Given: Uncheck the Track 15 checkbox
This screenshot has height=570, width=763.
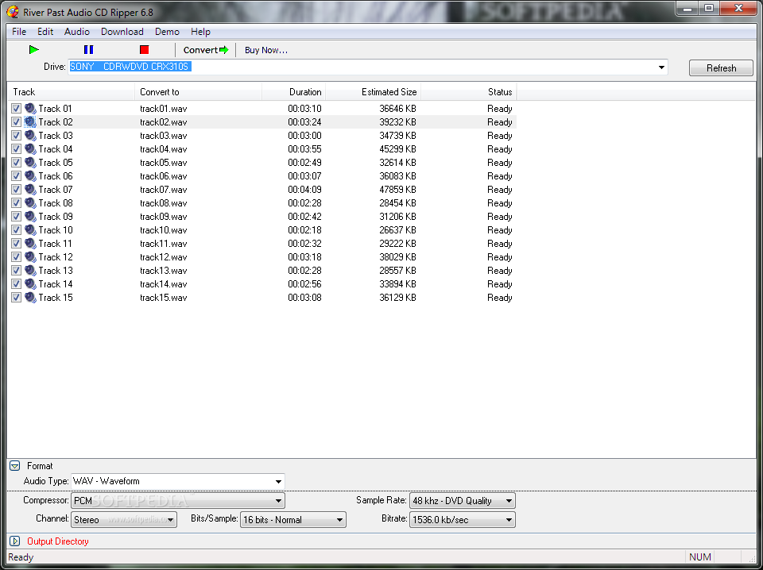Looking at the screenshot, I should point(16,298).
